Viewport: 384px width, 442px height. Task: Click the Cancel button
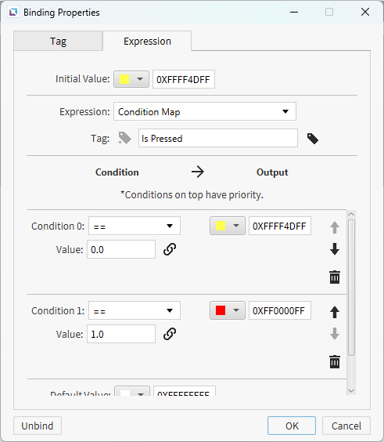coord(346,426)
